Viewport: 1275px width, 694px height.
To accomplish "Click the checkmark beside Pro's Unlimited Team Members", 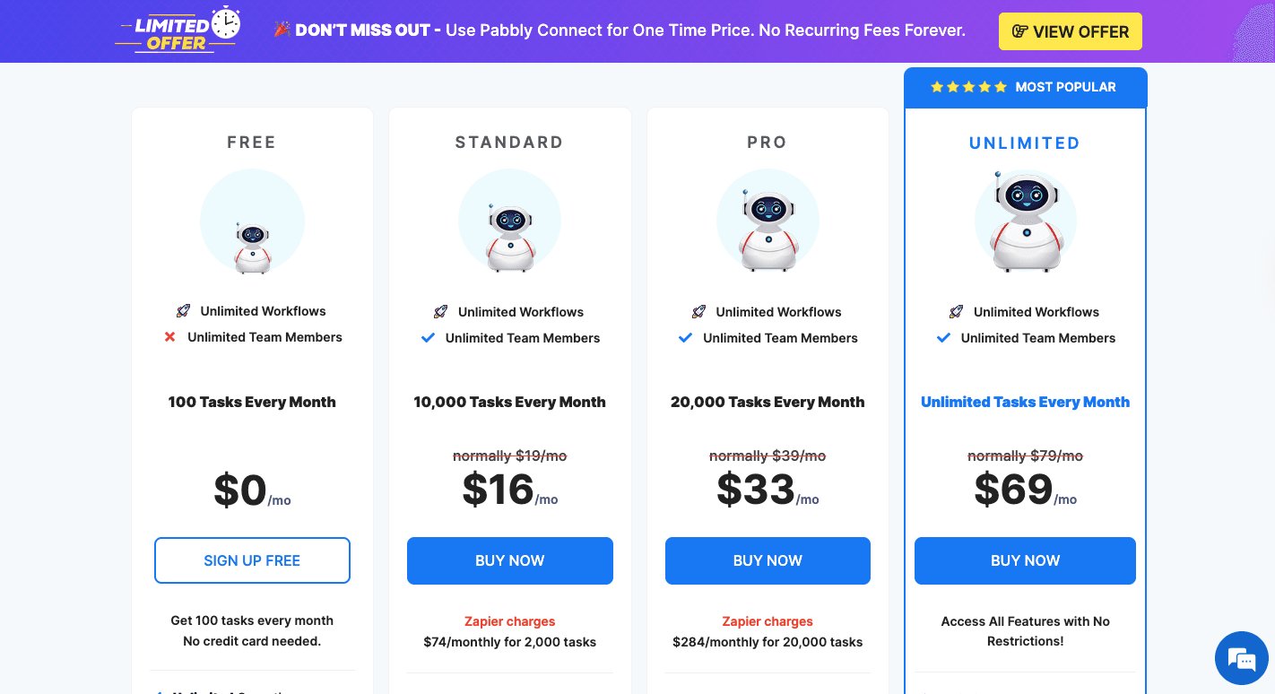I will point(685,338).
